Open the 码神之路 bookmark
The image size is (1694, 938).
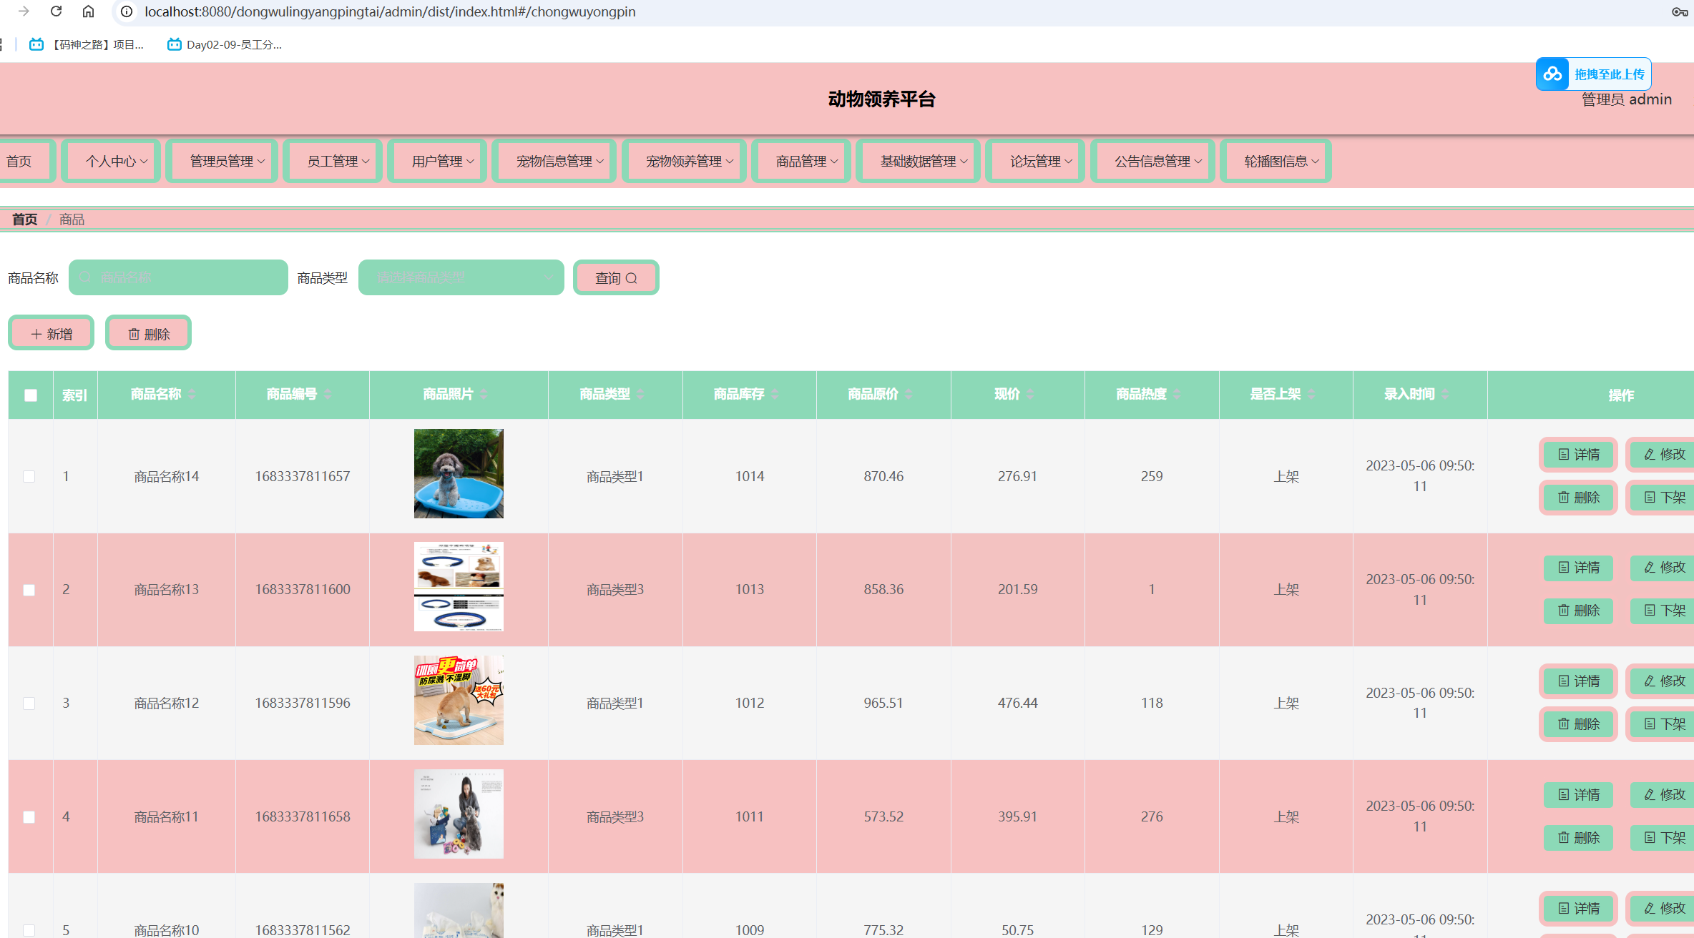[x=87, y=44]
